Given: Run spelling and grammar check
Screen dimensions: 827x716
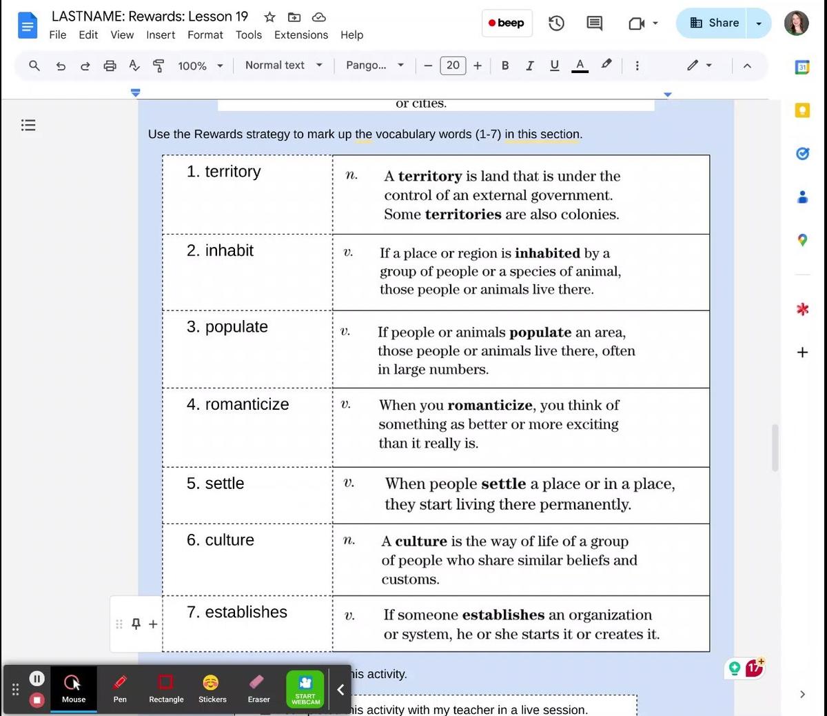Looking at the screenshot, I should (134, 66).
